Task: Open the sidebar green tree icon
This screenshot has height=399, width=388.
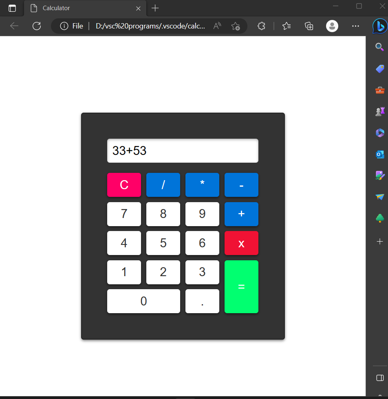Action: point(380,218)
